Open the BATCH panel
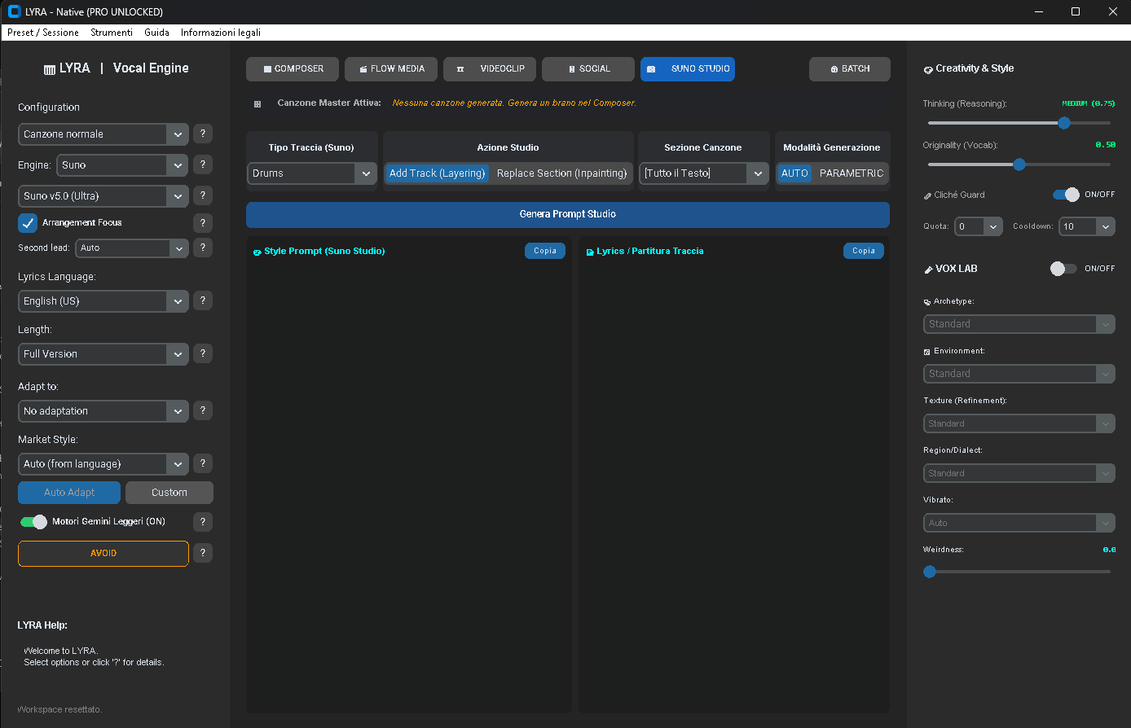Image resolution: width=1131 pixels, height=728 pixels. [x=850, y=69]
